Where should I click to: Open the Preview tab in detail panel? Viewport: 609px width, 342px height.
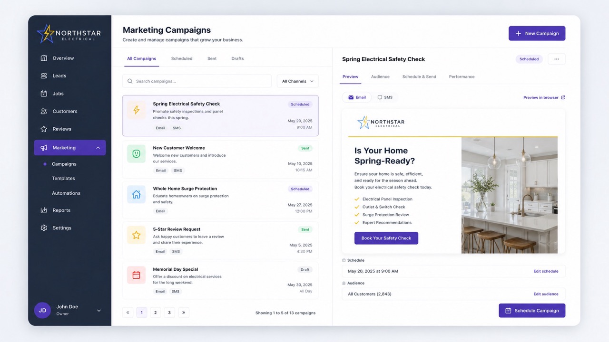(350, 76)
